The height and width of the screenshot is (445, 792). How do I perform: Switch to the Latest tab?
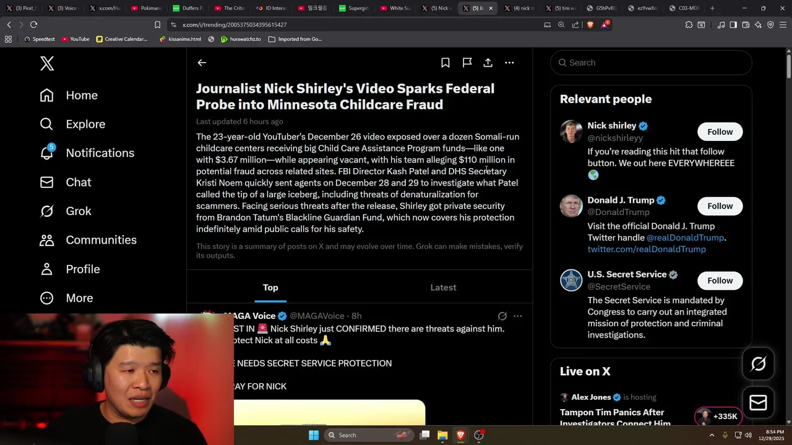443,287
